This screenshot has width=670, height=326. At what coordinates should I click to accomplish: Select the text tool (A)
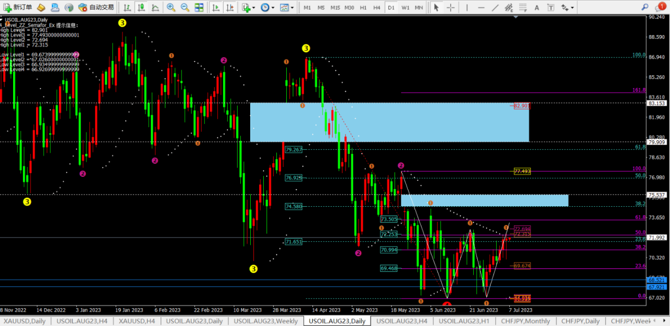click(x=537, y=7)
